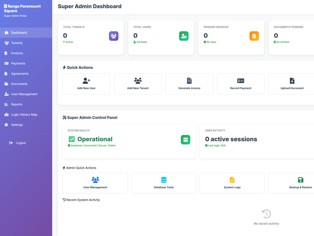Image resolution: width=314 pixels, height=236 pixels.
Task: Click the cyan database icon in Database Tools
Action: click(164, 180)
